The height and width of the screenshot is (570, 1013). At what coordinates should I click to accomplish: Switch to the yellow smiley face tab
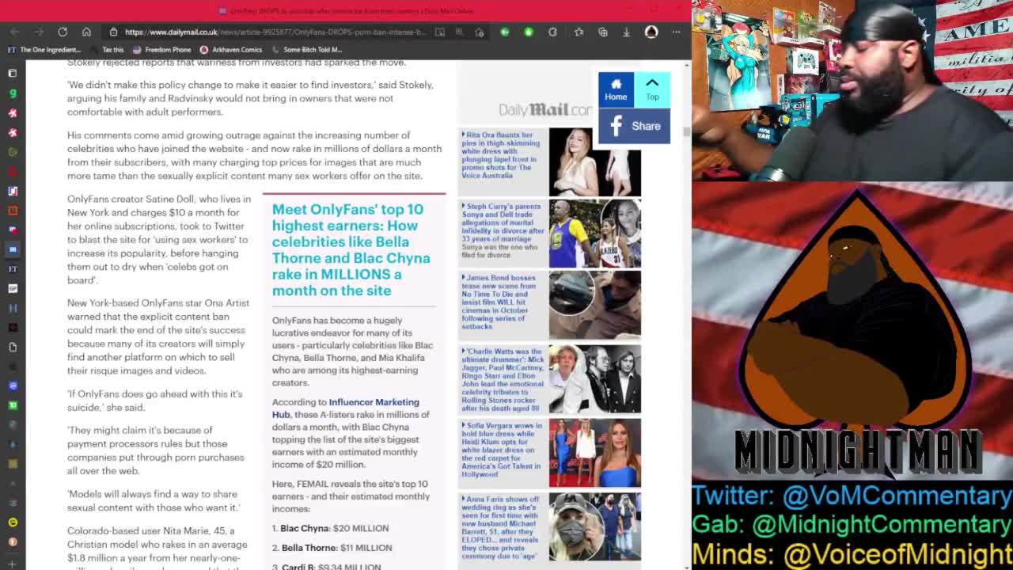pos(13,522)
